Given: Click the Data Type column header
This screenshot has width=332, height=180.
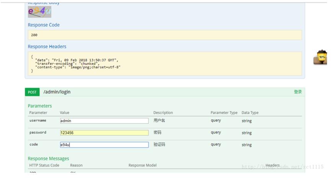Looking at the screenshot, I should [250, 112].
